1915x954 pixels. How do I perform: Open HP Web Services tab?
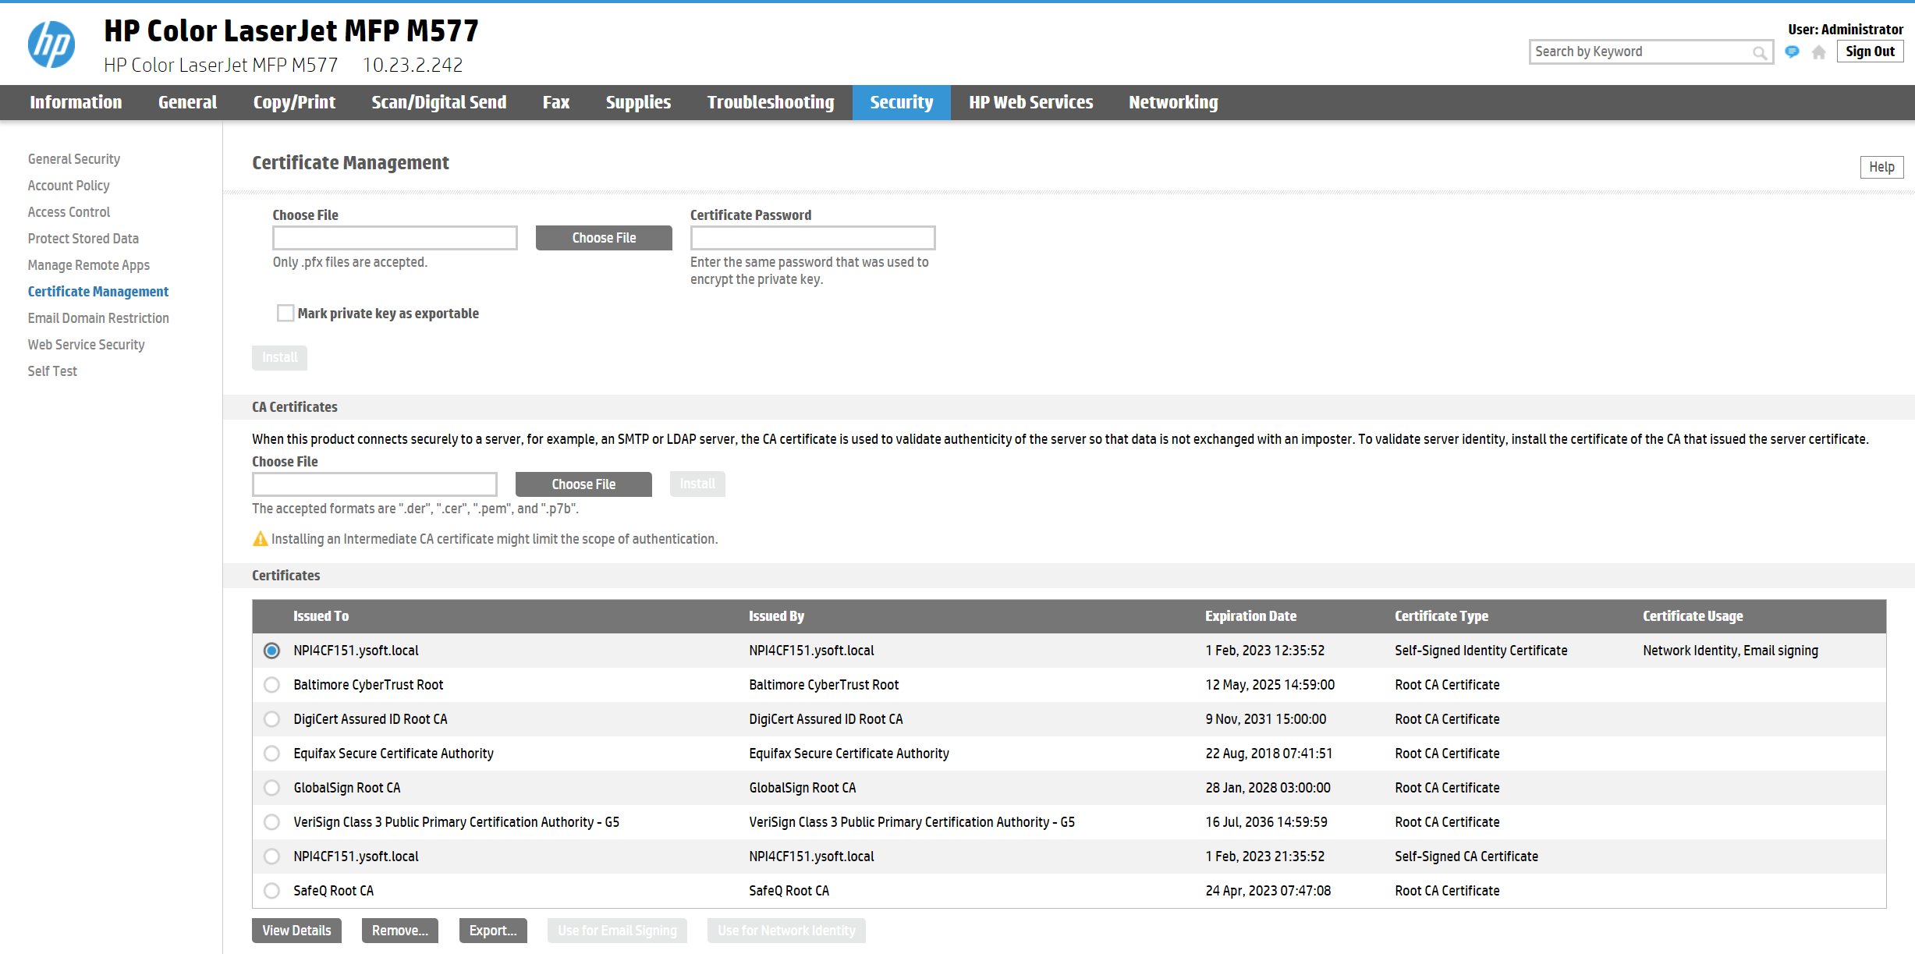coord(1030,102)
